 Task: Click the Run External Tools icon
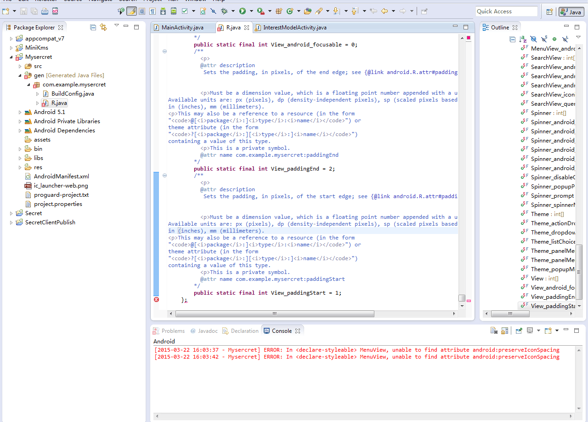pos(260,11)
